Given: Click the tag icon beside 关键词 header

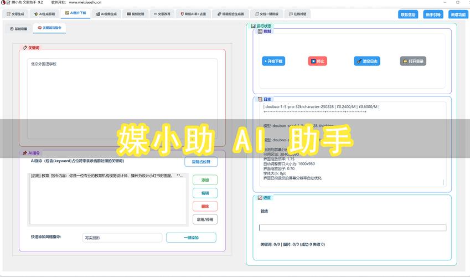Looking at the screenshot, I should tap(25, 48).
